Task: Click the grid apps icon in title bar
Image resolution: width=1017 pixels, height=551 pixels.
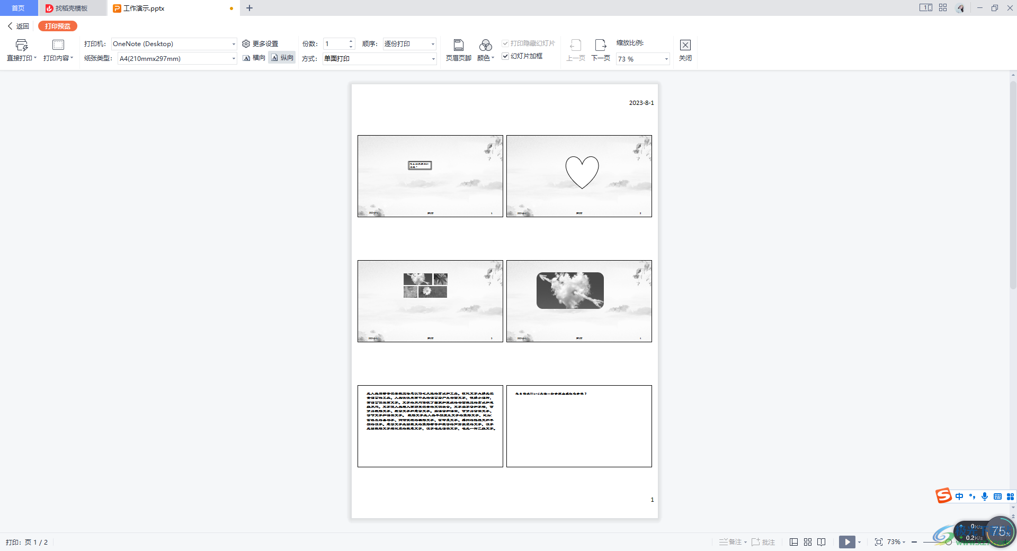Action: 943,8
